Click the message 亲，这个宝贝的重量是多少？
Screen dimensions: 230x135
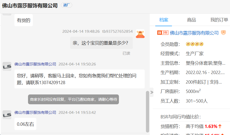click(101, 43)
